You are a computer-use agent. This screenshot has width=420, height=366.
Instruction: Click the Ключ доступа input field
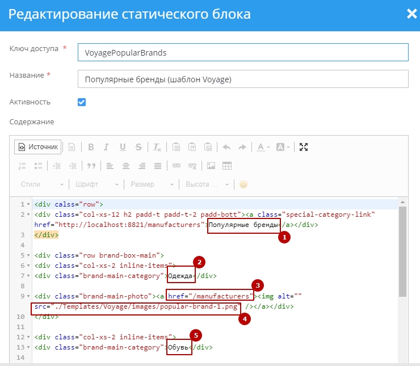[x=243, y=52]
